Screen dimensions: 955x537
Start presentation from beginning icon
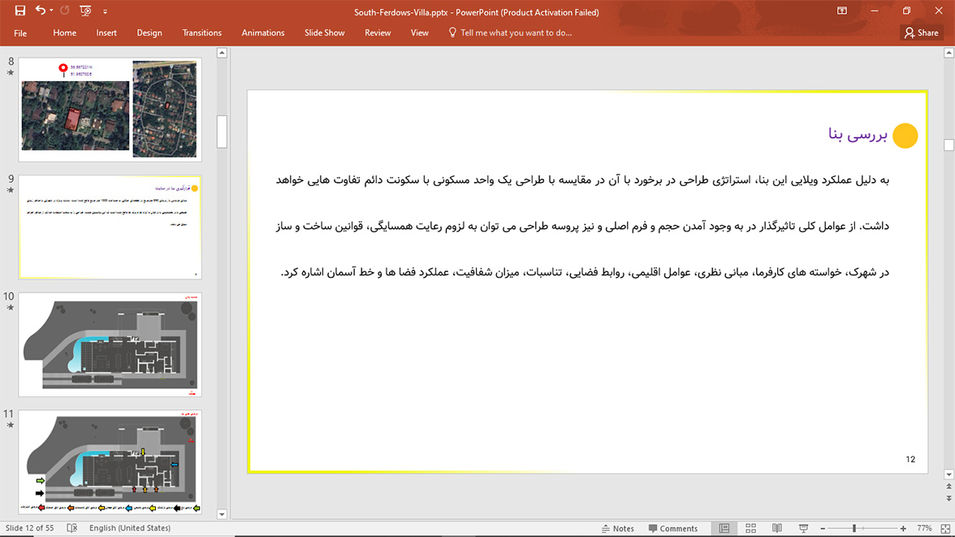coord(85,11)
